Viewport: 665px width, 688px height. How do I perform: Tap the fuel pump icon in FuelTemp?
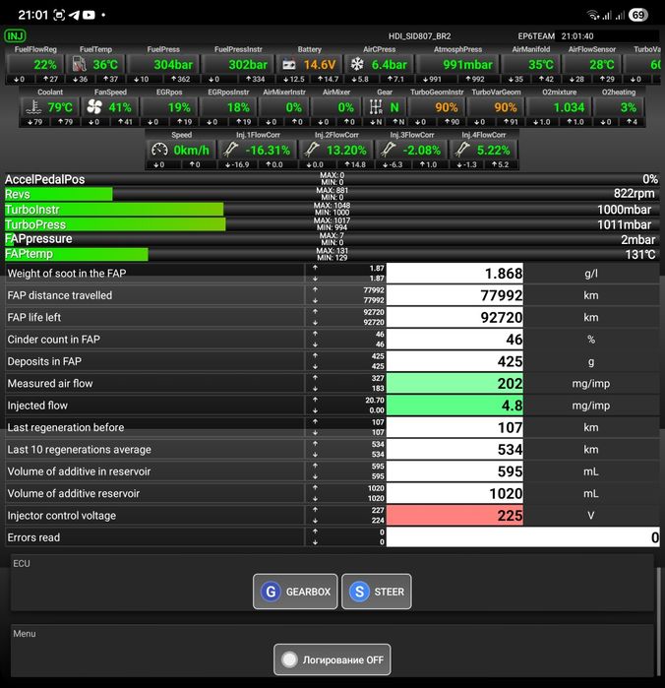click(79, 65)
